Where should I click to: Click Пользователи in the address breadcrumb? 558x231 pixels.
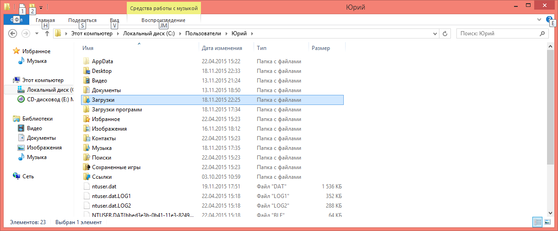coord(203,33)
